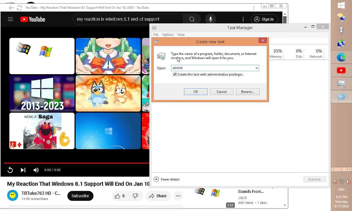Mute the YouTube video volume
This screenshot has width=352, height=211.
pos(36,170)
